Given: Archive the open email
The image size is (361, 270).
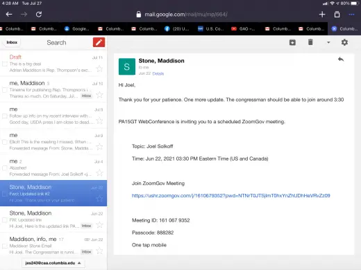Looking at the screenshot, I should point(292,42).
